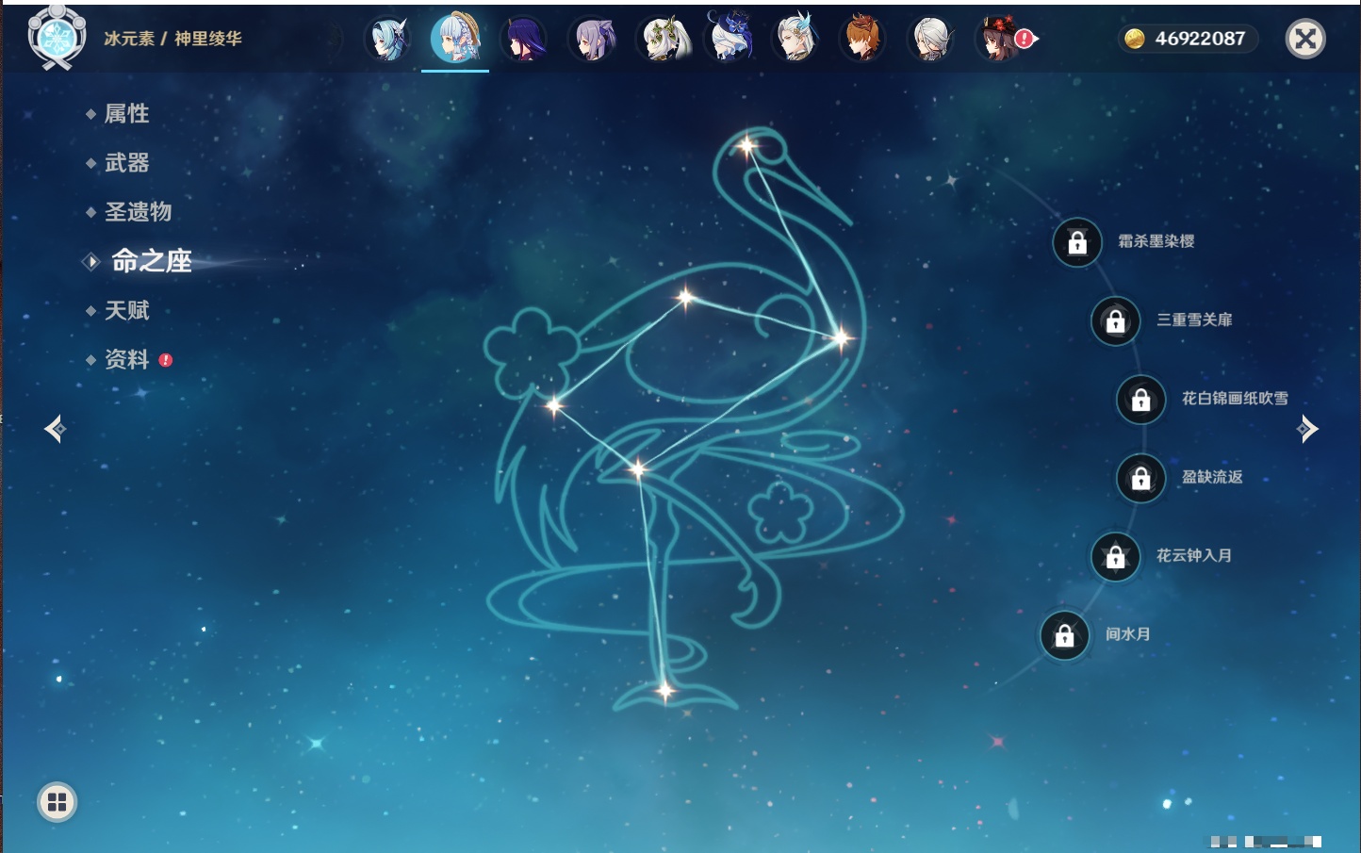Screen dimensions: 1361x853
Task: Pick Nahida's white-haired avatar with green leaf ornament
Action: (x=663, y=40)
